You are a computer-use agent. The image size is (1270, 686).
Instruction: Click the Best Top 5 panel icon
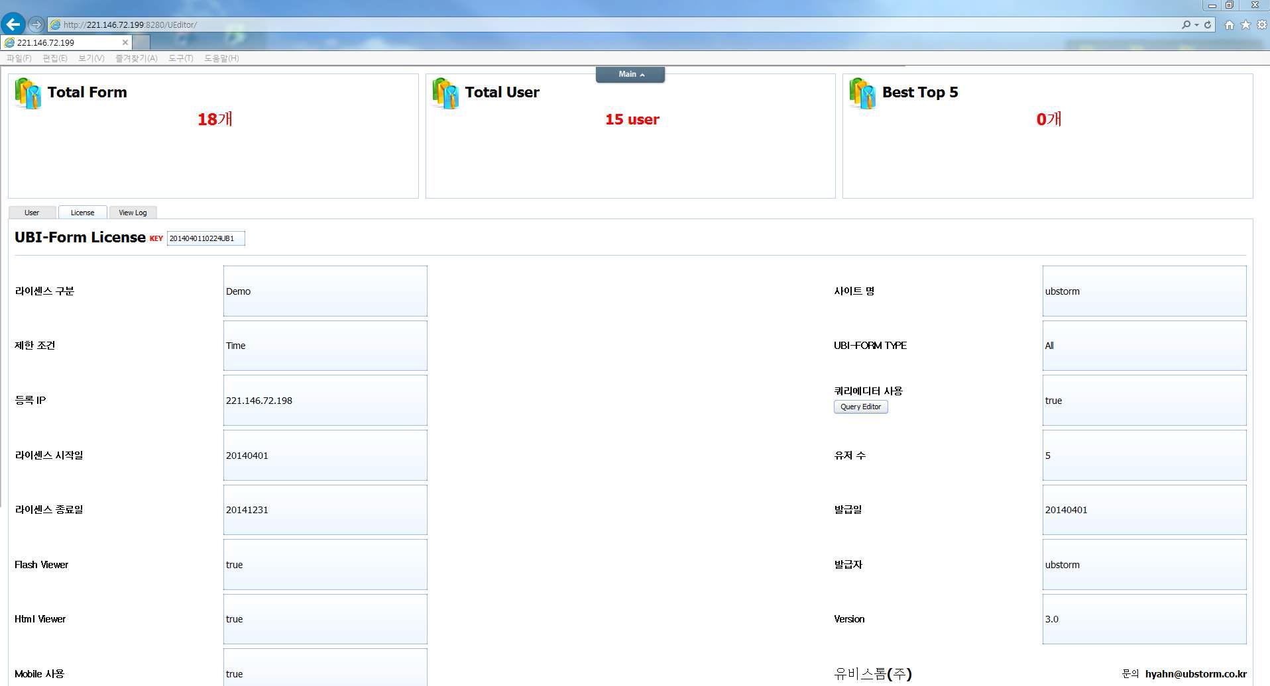point(862,93)
